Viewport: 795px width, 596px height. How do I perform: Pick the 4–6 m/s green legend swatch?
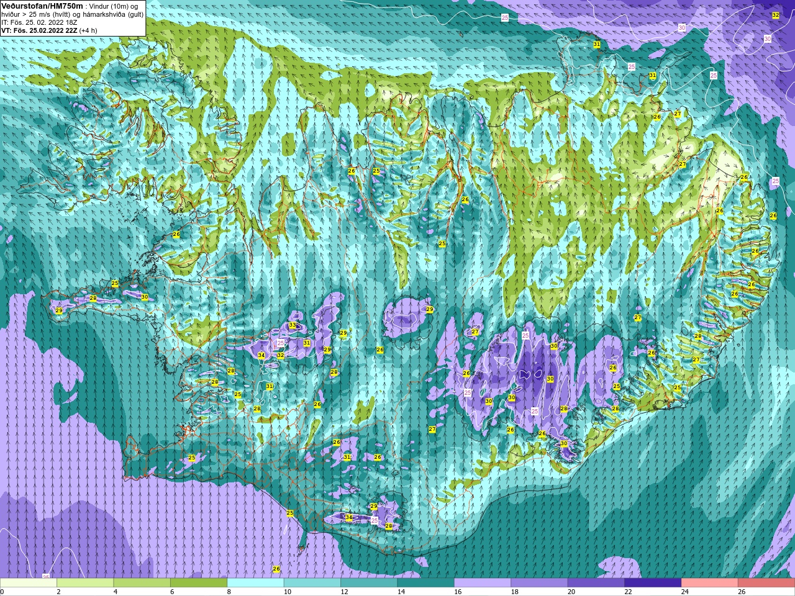[x=142, y=583]
